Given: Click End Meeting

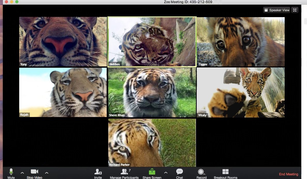Looking at the screenshot, I should [289, 174].
